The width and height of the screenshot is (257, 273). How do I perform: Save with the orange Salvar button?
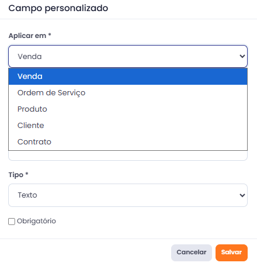click(x=231, y=253)
